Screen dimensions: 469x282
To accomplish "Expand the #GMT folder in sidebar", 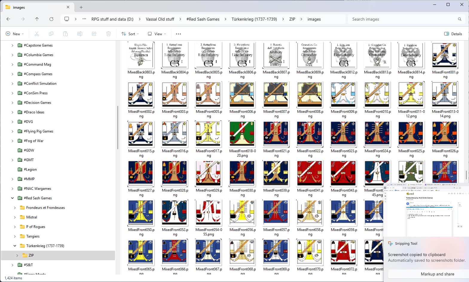I will (12, 160).
